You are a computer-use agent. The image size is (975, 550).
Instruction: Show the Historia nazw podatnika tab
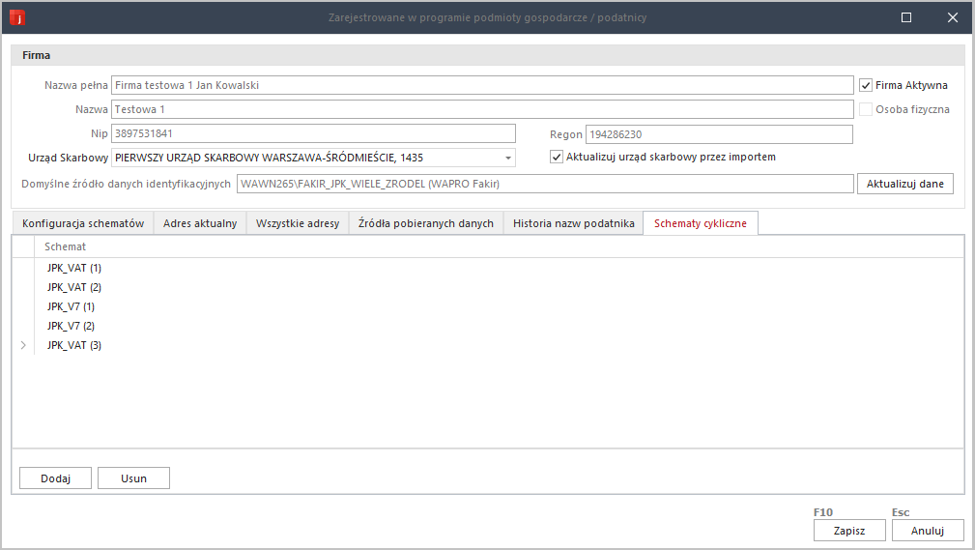pos(573,223)
